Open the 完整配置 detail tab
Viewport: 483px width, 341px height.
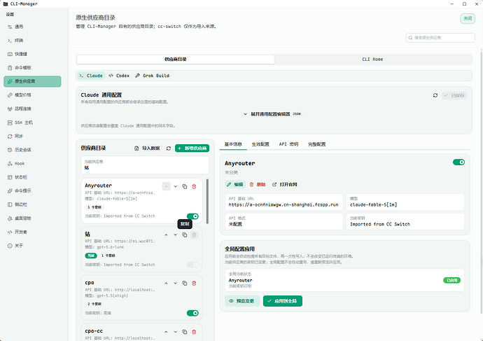tap(316, 144)
